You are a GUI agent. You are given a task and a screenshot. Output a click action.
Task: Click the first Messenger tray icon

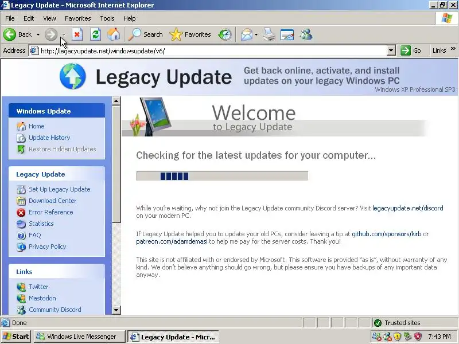pos(377,337)
